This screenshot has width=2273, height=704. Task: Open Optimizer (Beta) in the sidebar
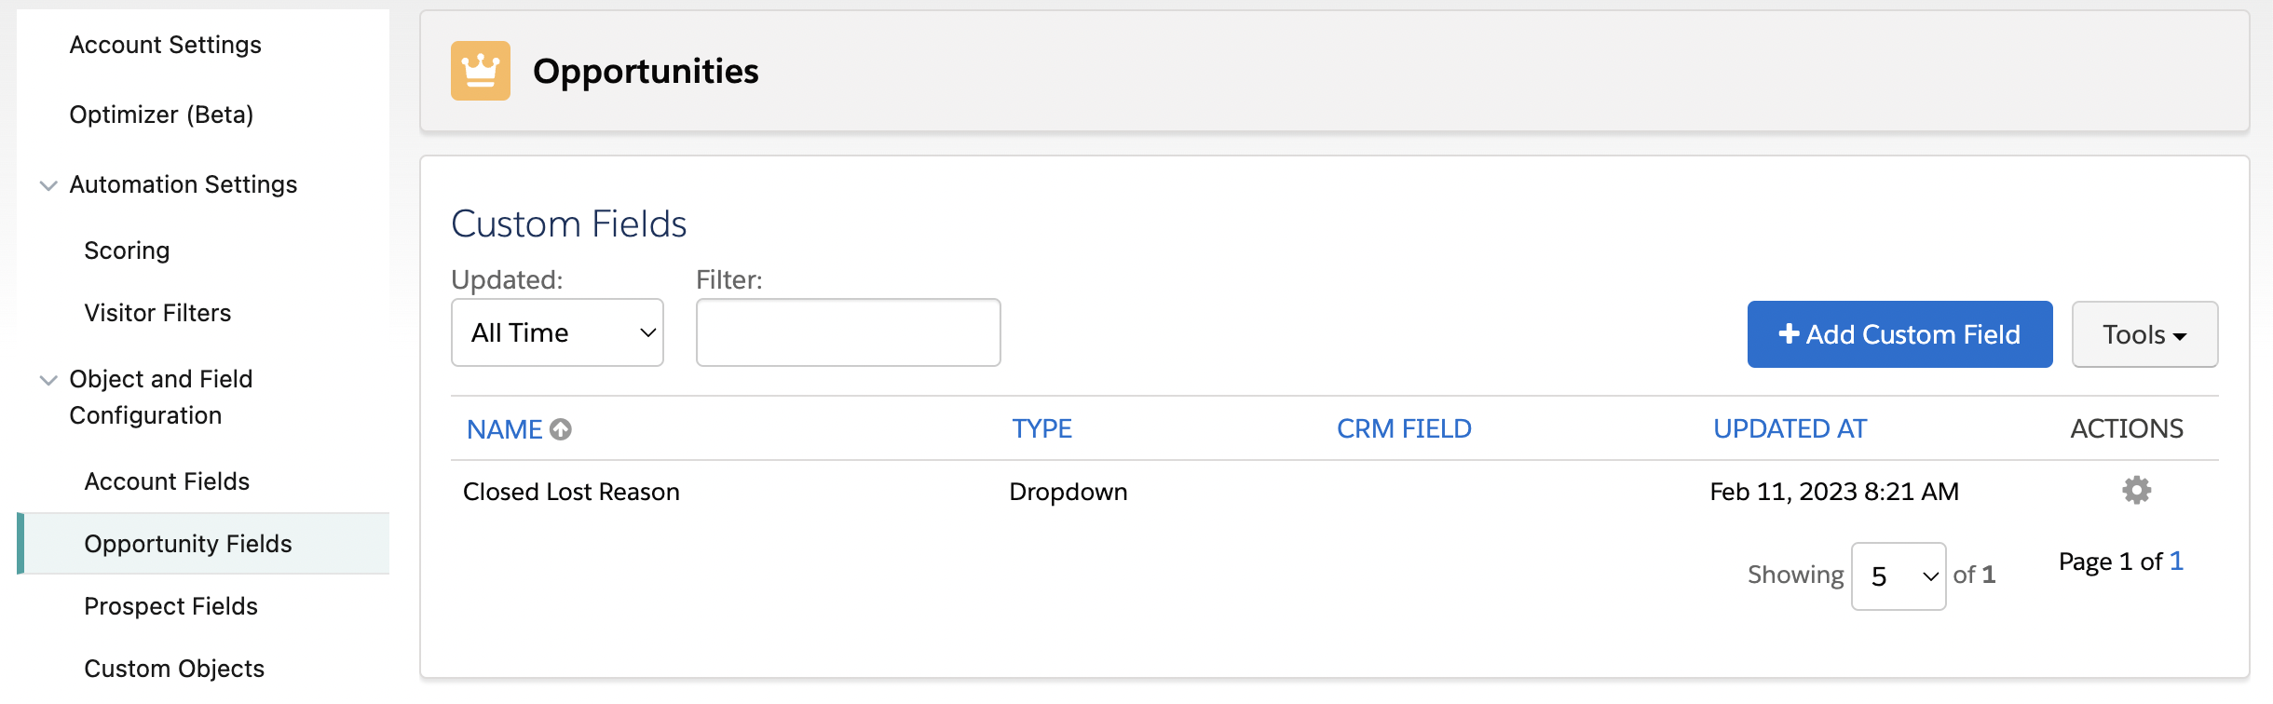[x=161, y=115]
